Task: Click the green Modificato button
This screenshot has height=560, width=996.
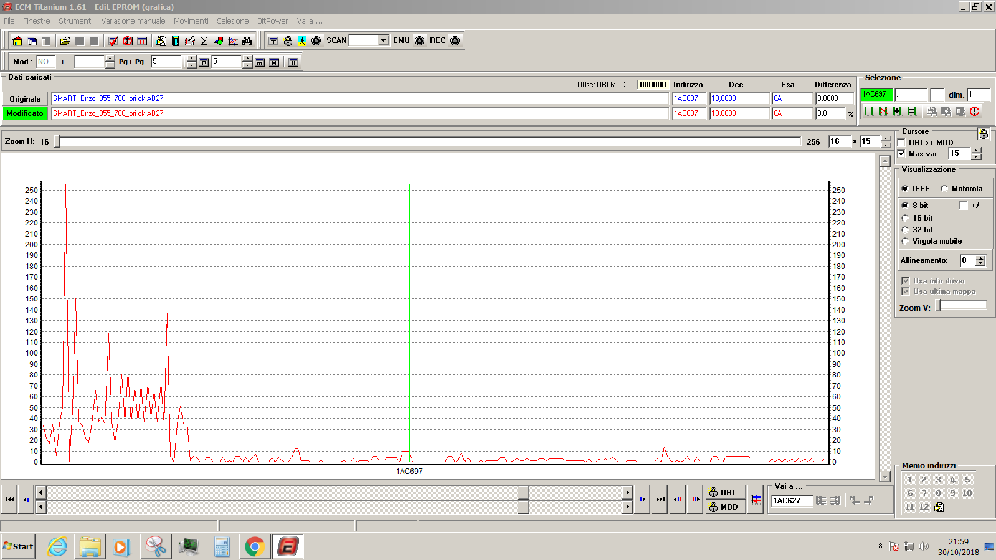Action: point(25,113)
